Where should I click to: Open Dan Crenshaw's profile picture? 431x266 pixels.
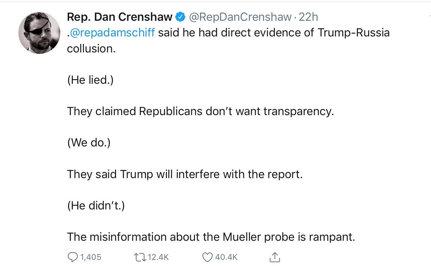coord(39,33)
